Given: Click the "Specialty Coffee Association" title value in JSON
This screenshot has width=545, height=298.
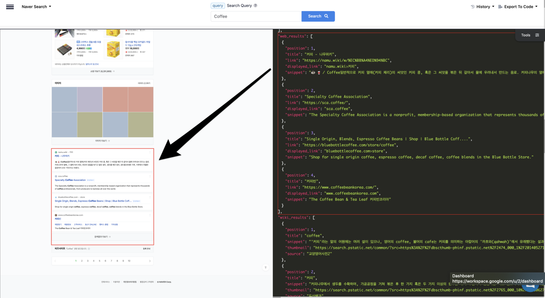Looking at the screenshot, I should tap(339, 97).
